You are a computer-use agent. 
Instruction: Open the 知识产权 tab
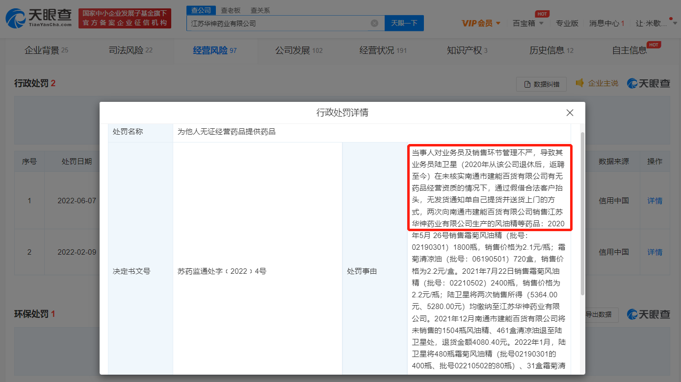coord(467,50)
